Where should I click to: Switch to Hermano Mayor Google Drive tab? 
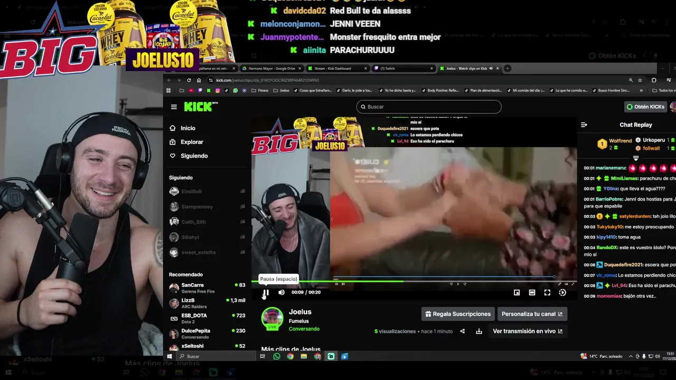coord(271,68)
